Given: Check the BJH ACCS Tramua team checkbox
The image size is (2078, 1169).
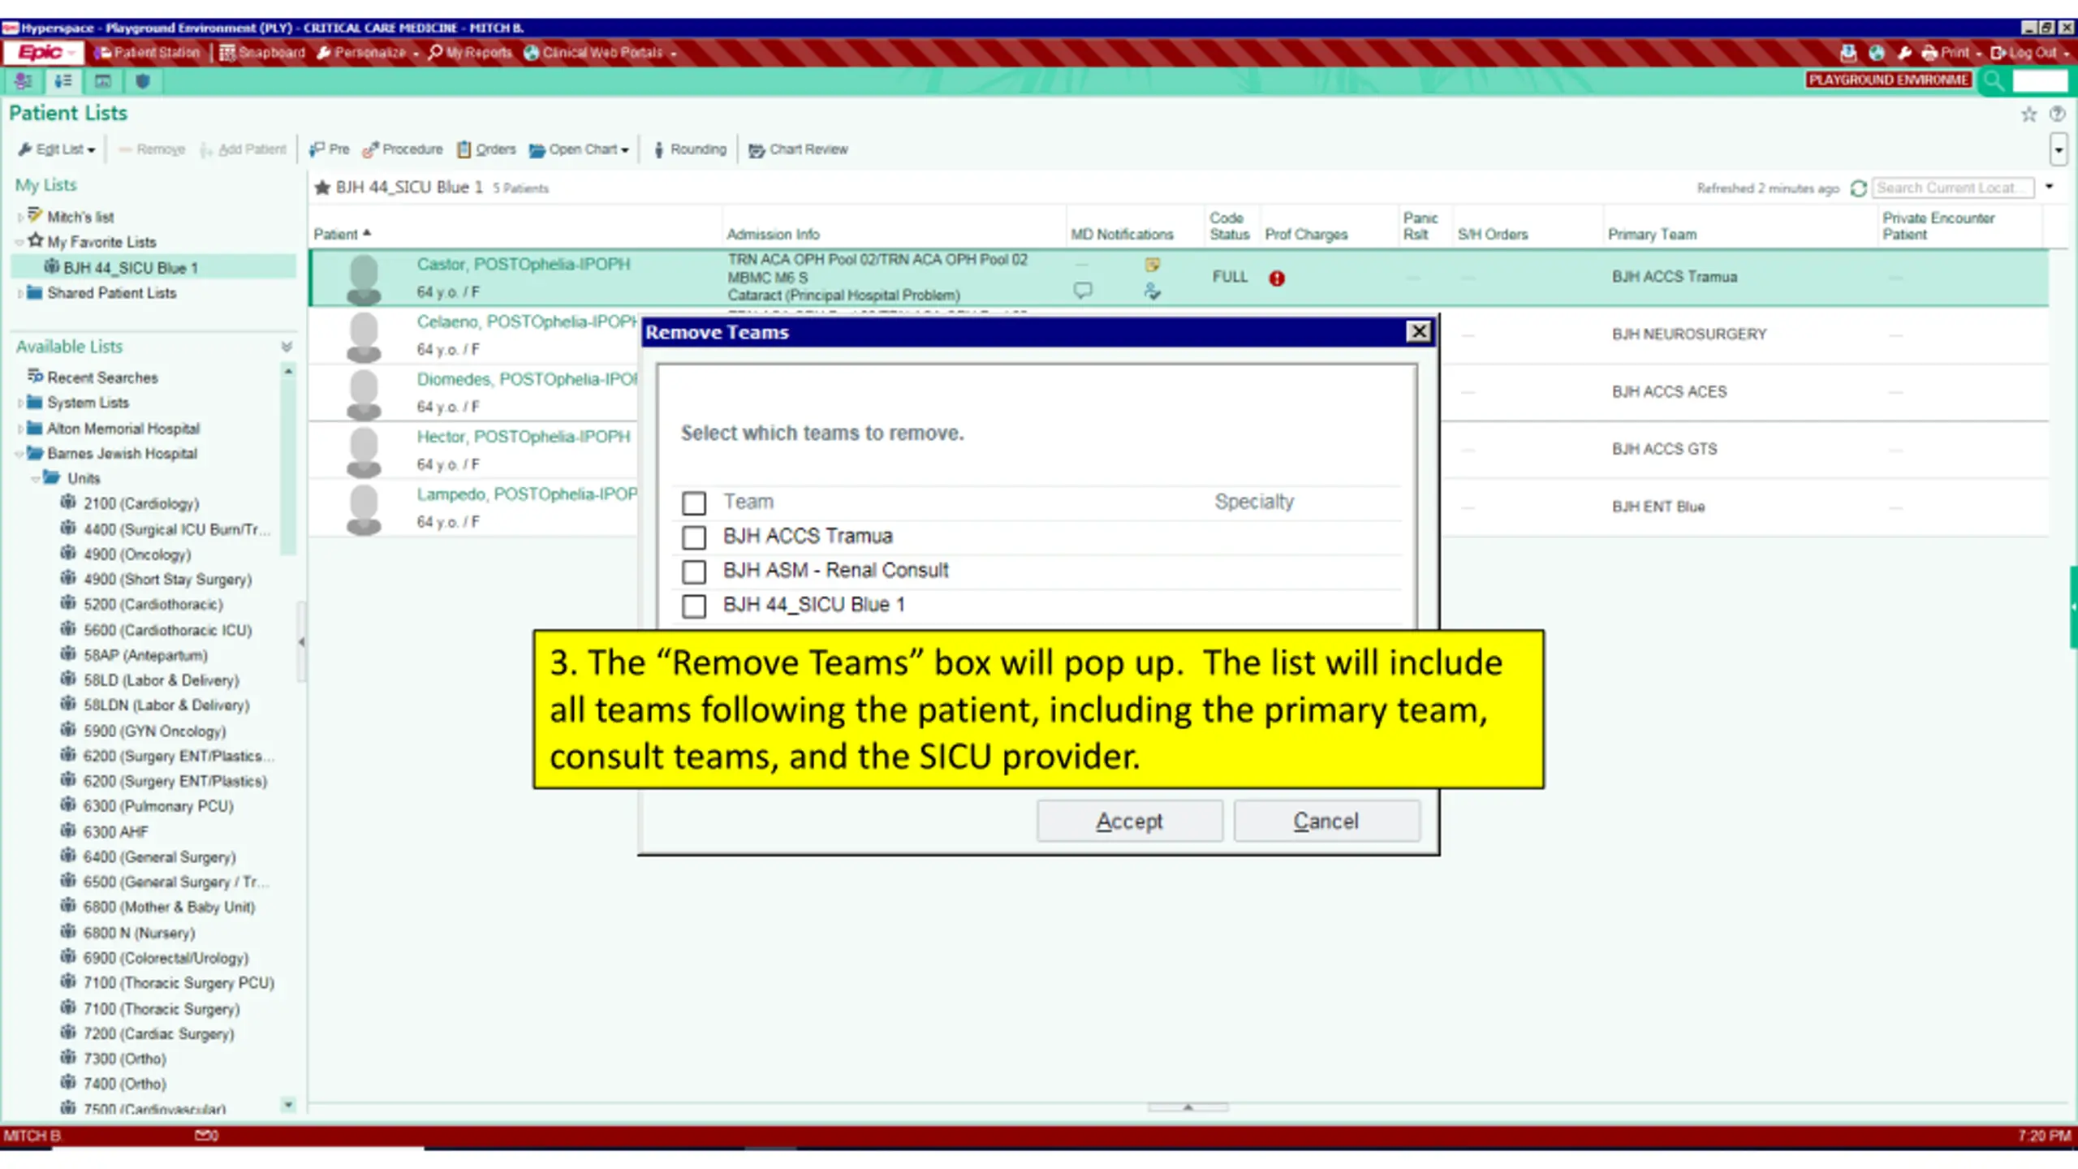Looking at the screenshot, I should coord(694,537).
